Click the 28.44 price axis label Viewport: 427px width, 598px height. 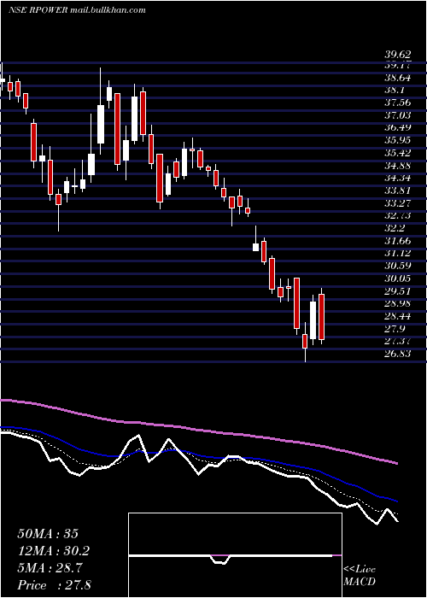coord(397,316)
